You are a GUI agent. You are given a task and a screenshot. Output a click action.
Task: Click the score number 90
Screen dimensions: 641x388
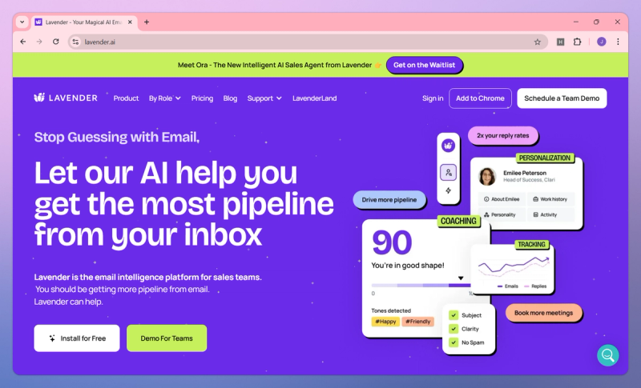(x=392, y=242)
